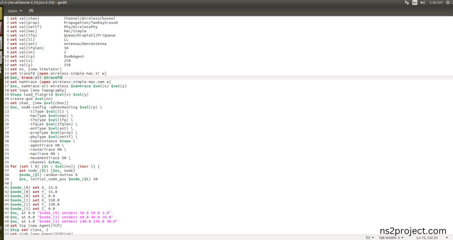Viewport: 453px width, 240px height.
Task: Open the Tcl language selector in status bar
Action: (369, 238)
